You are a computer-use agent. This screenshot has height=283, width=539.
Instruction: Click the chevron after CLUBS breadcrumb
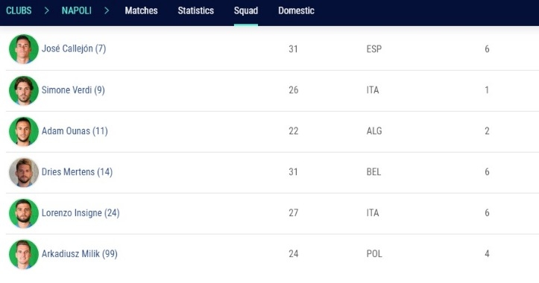tap(46, 10)
